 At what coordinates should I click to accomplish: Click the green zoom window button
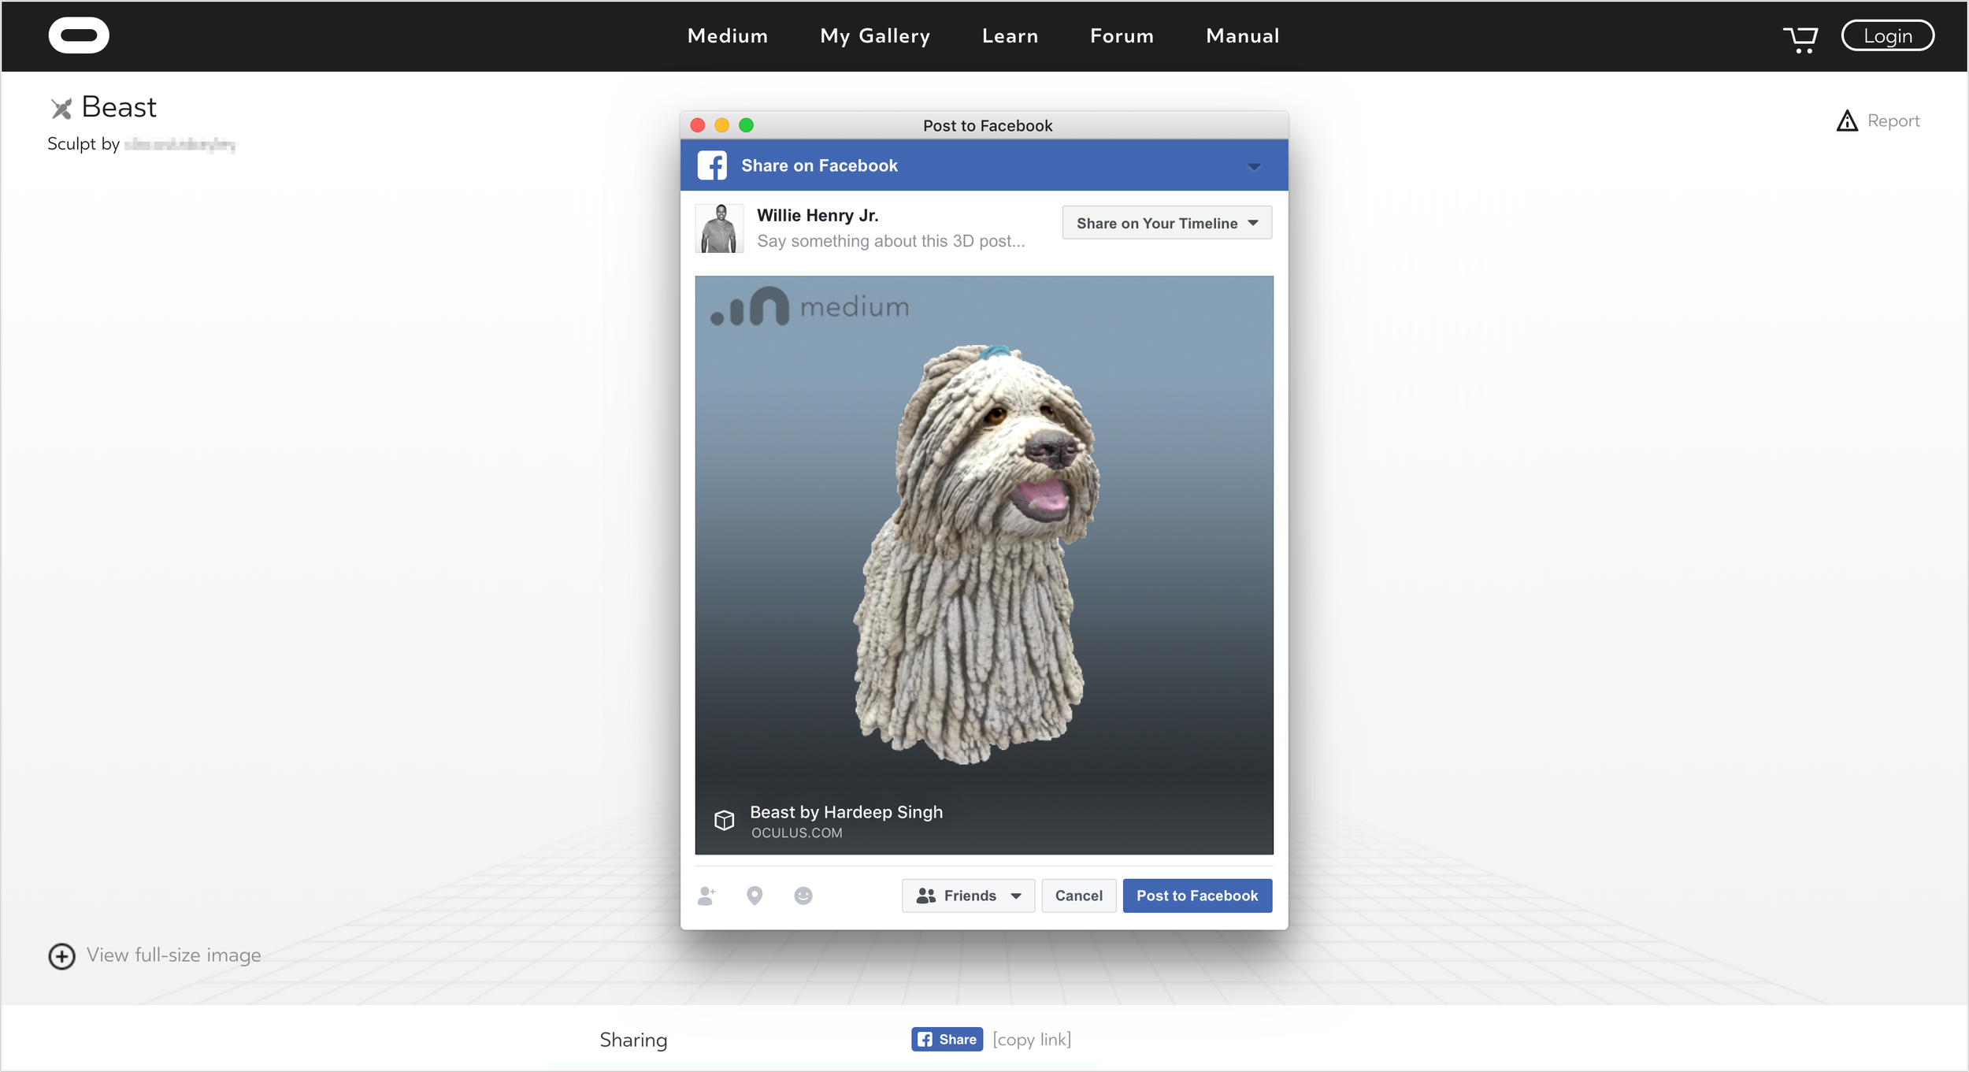[x=747, y=125]
